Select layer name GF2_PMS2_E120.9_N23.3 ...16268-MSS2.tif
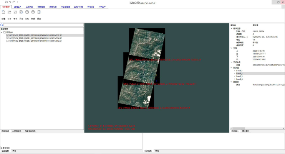This screenshot has width=285, height=154. click(x=35, y=41)
